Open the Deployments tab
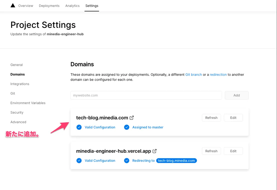Screen dimensions: 277x190 coord(49,6)
